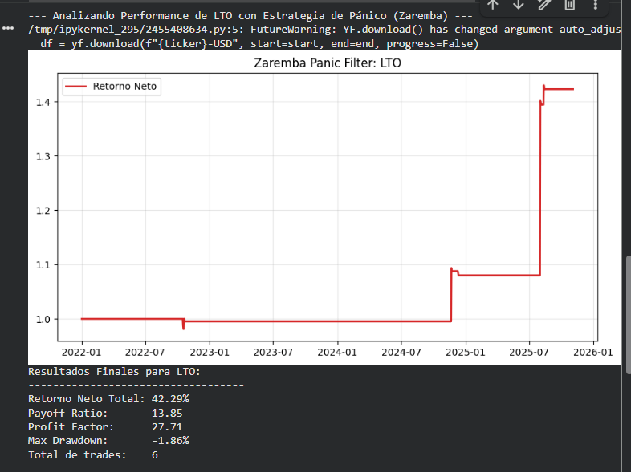Click the FutureWarning message line
This screenshot has height=472, width=631.
[x=324, y=30]
